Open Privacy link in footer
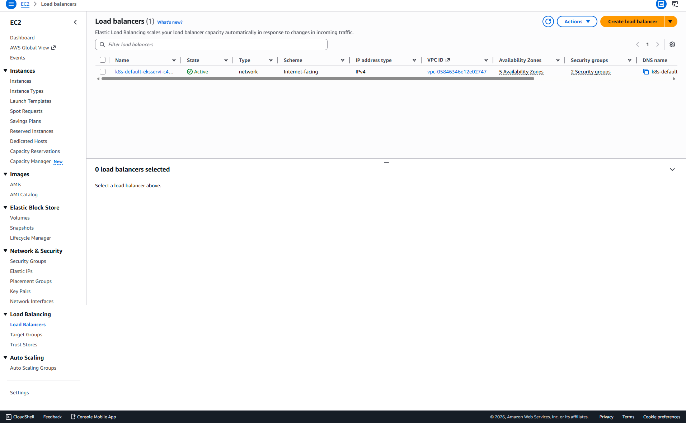The height and width of the screenshot is (423, 686). point(606,417)
